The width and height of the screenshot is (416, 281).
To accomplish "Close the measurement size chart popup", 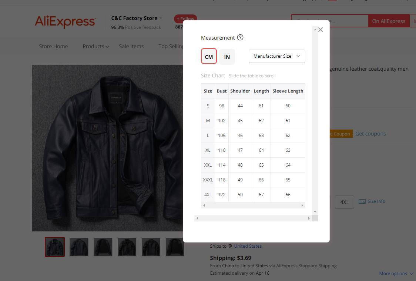I will (321, 30).
